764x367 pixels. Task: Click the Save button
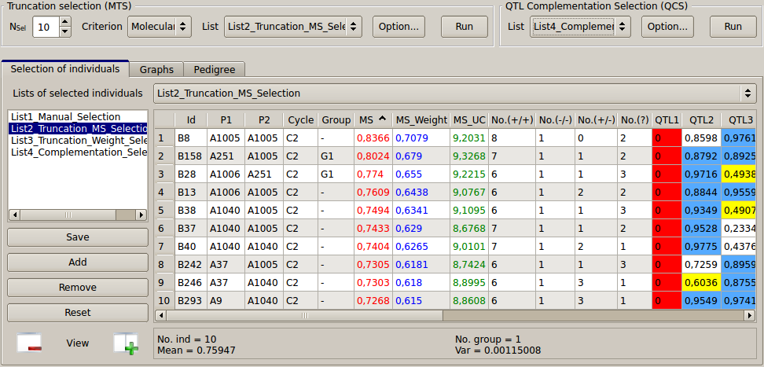(78, 237)
